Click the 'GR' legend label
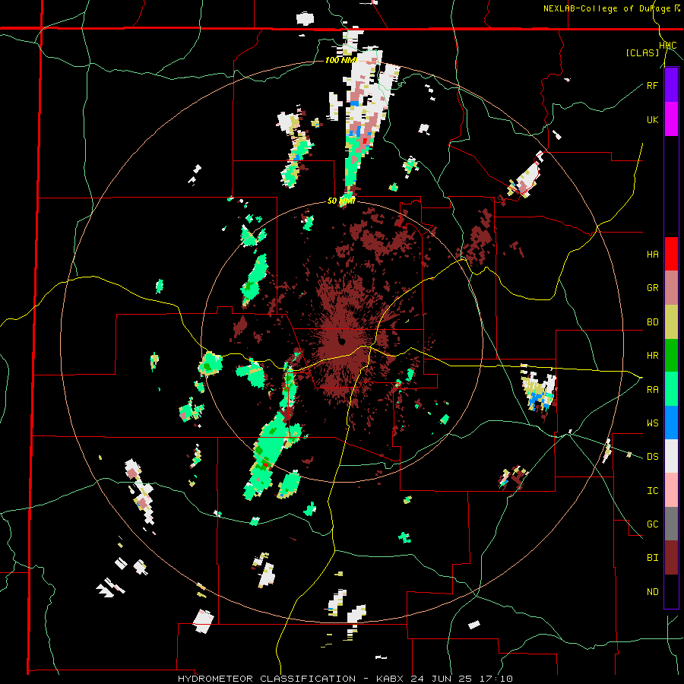The height and width of the screenshot is (684, 684). (x=652, y=288)
